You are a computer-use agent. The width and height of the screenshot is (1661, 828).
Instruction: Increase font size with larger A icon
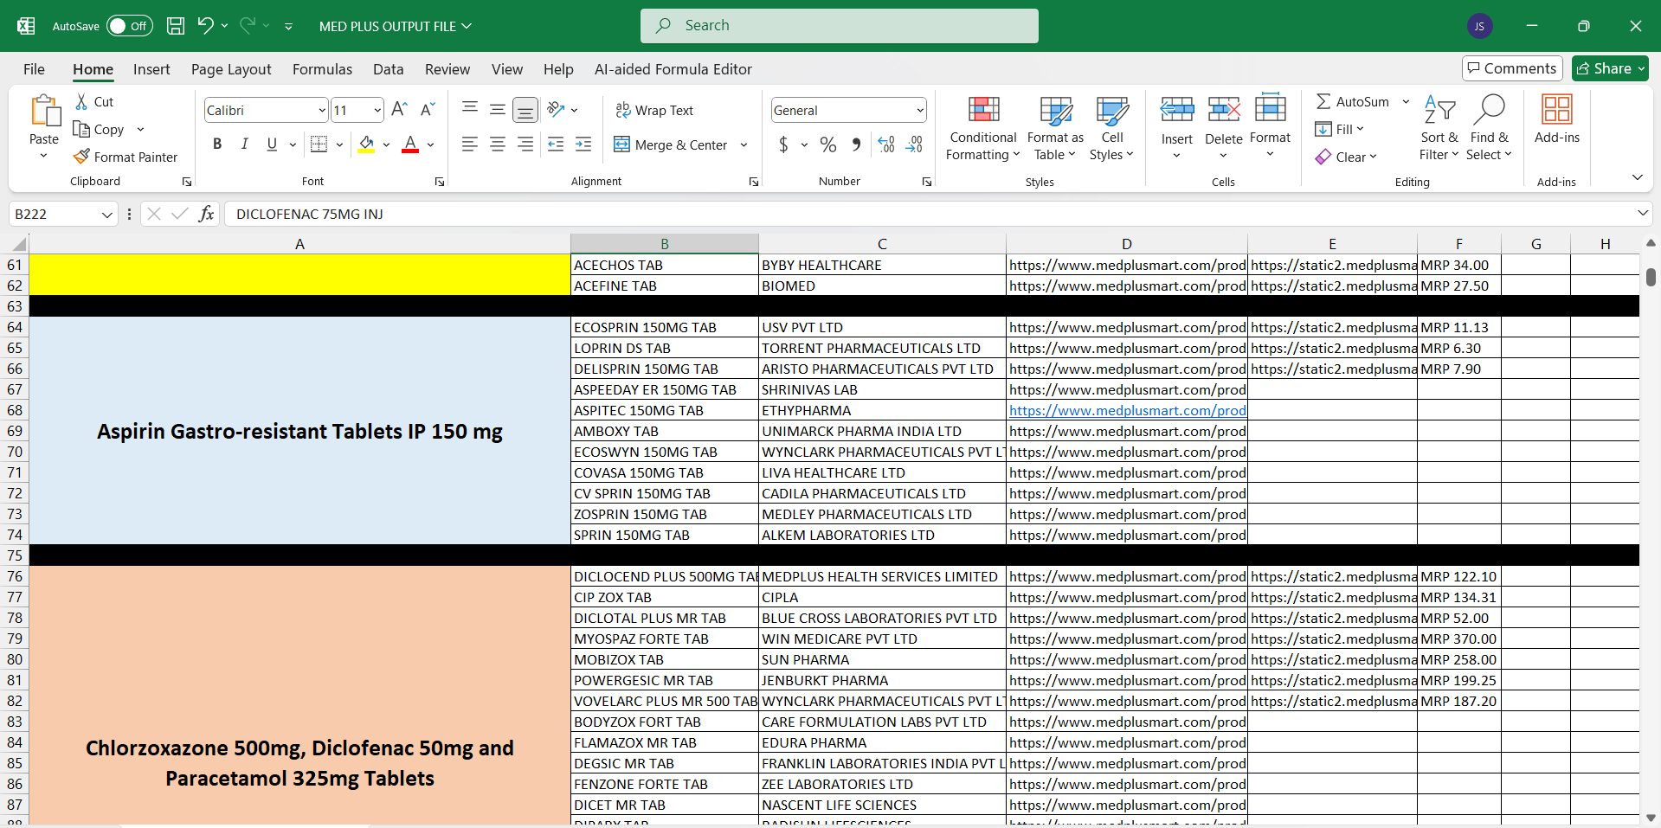click(x=399, y=110)
